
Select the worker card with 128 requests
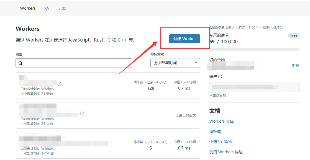click(108, 86)
